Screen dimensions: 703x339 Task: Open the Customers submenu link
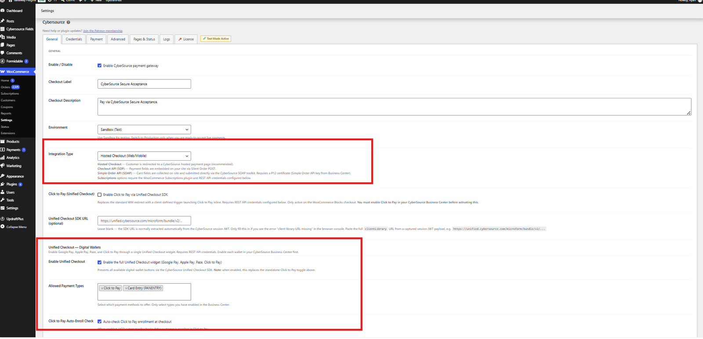coord(8,100)
